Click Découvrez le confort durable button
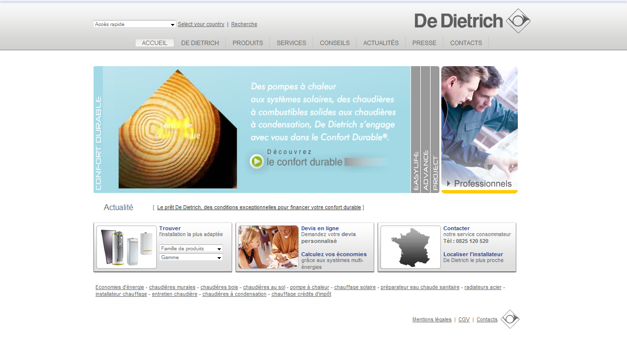This screenshot has height=360, width=627. [x=319, y=159]
